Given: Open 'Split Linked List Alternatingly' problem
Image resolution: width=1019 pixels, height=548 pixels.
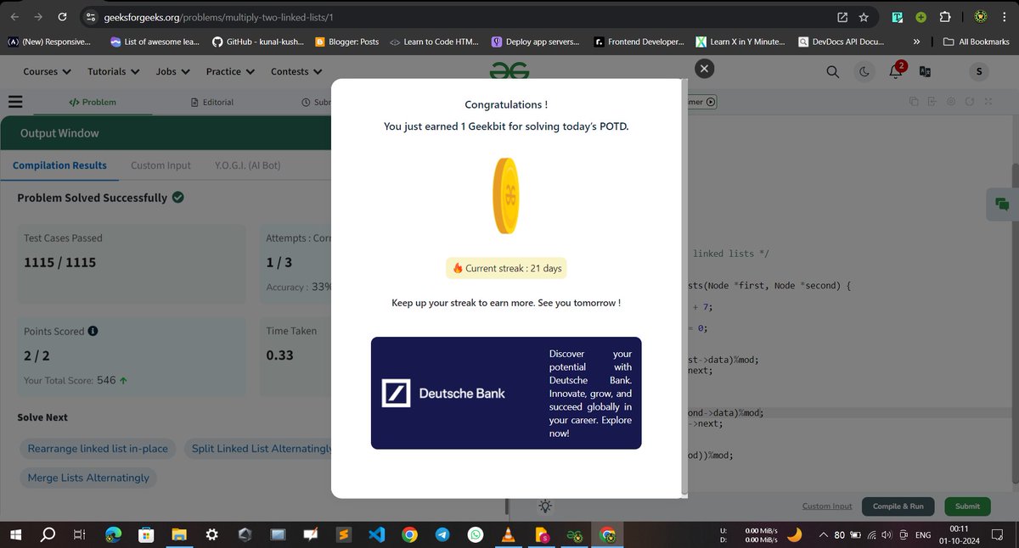Looking at the screenshot, I should 258,449.
